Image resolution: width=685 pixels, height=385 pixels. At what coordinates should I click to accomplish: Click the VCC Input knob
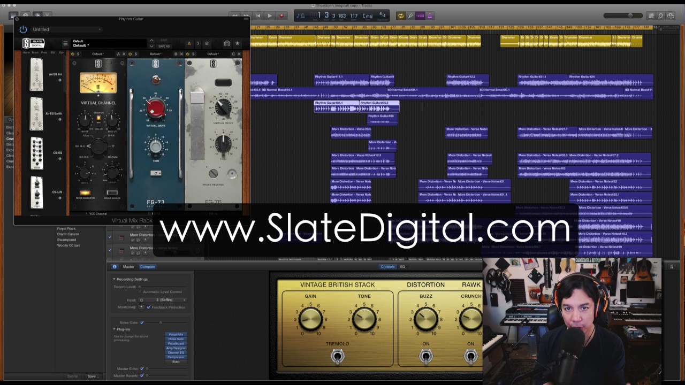click(85, 121)
